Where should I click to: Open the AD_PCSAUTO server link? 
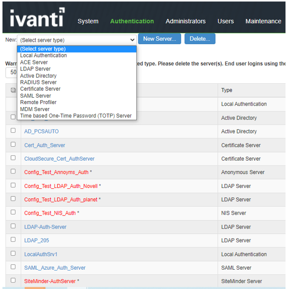(42, 131)
